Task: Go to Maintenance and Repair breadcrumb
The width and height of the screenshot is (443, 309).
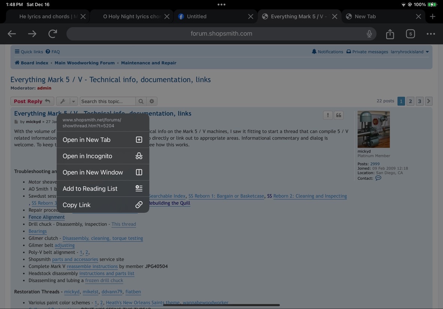Action: pyautogui.click(x=149, y=63)
